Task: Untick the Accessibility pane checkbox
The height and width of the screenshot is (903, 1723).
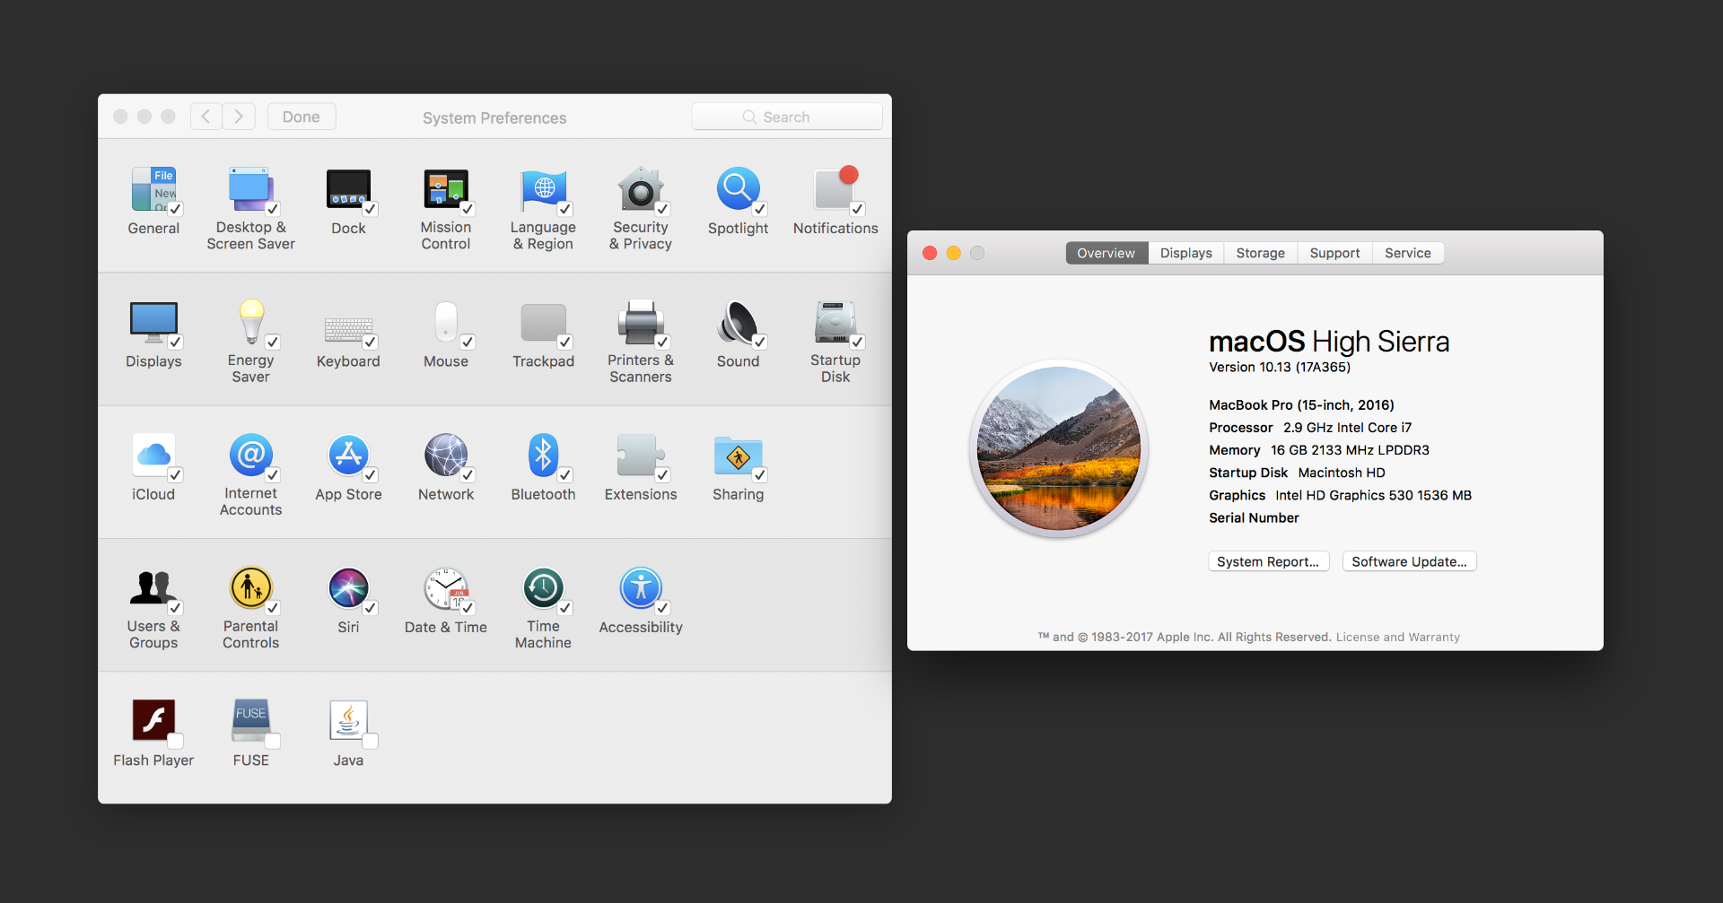Action: point(663,608)
